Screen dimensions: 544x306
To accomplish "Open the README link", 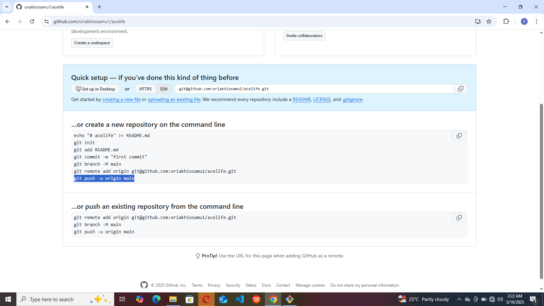I will click(302, 99).
